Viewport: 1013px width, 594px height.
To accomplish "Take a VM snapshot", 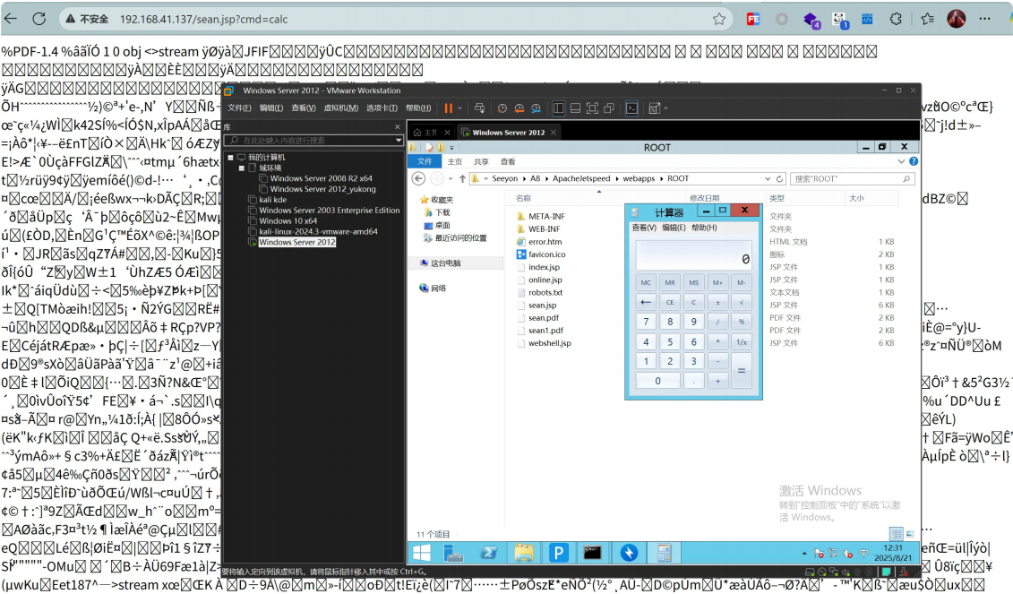I will coord(502,108).
